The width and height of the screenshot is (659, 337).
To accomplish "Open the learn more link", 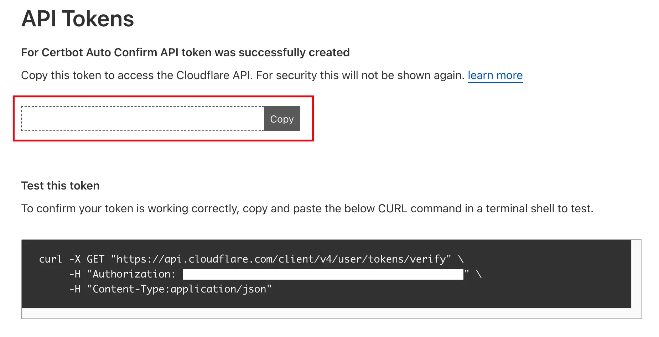I will pos(495,76).
